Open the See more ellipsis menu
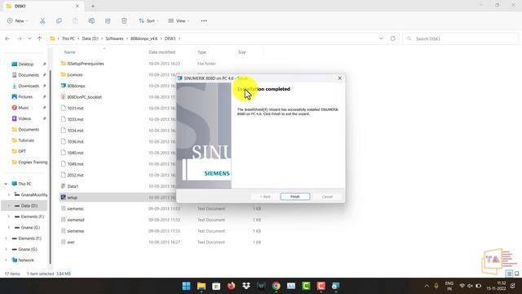 point(204,20)
